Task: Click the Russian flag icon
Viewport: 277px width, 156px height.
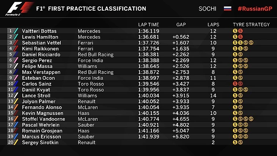Action: 227,8
